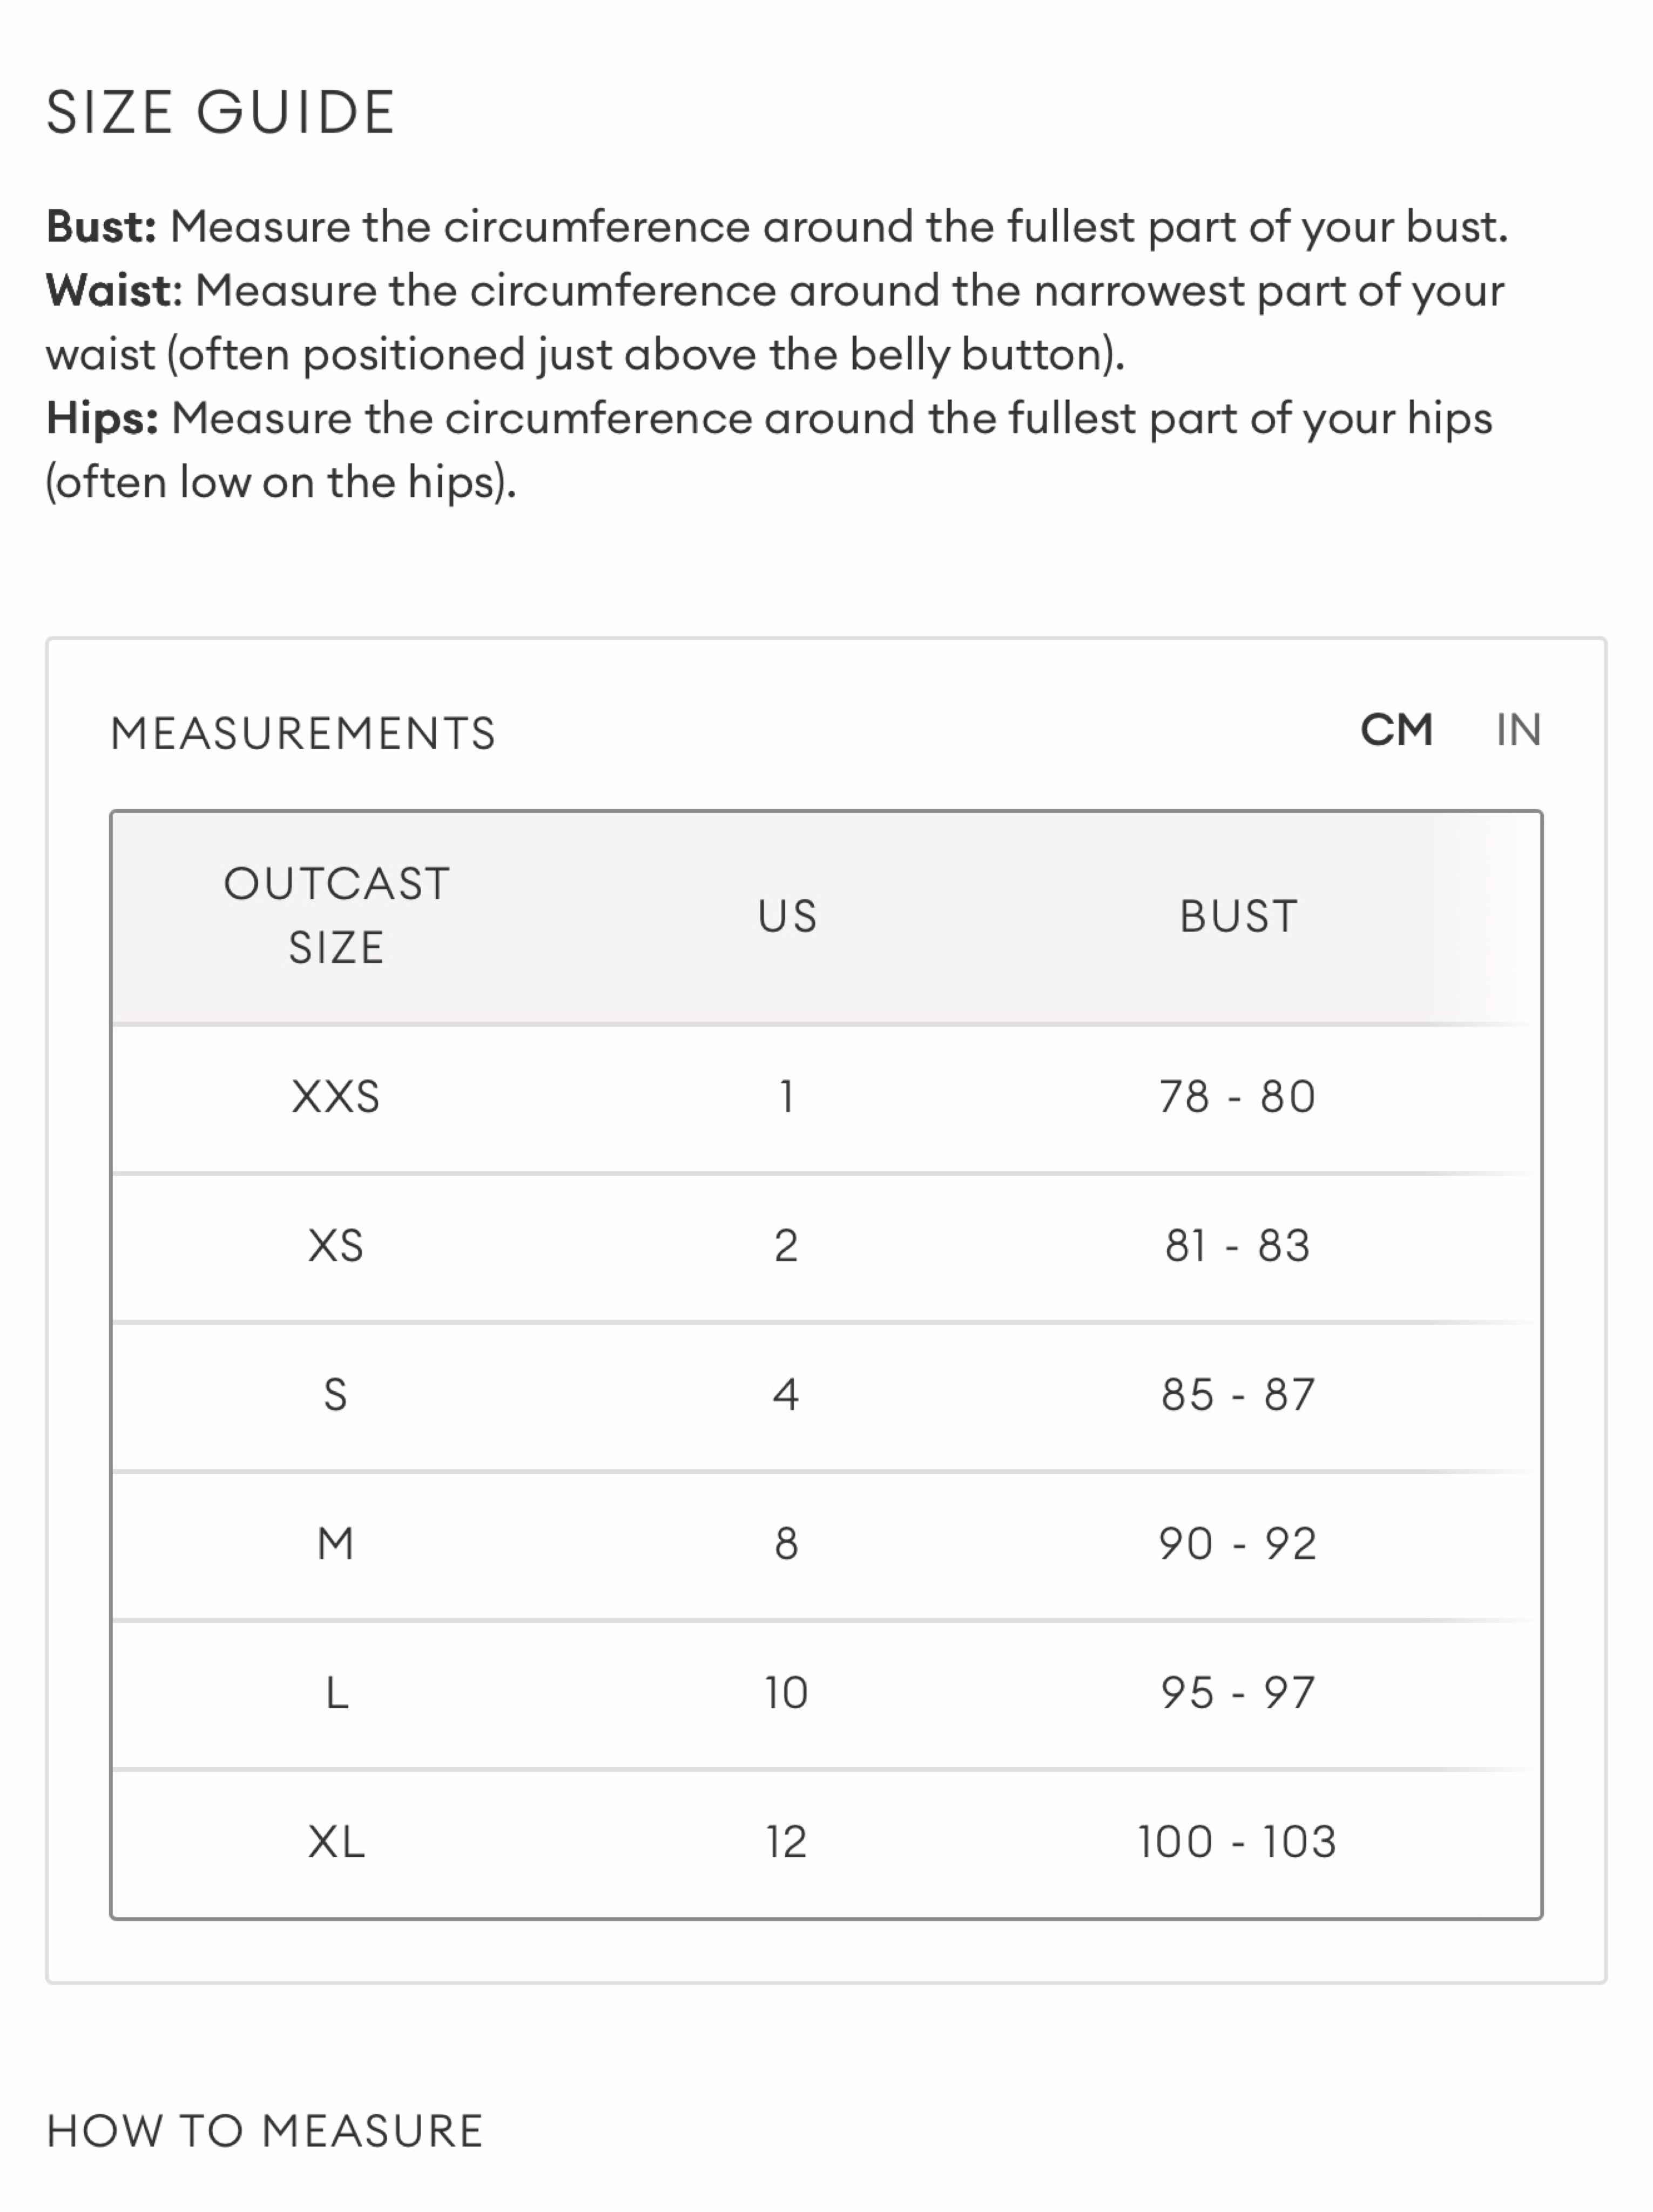The width and height of the screenshot is (1653, 2212).
Task: Select the HOW TO MEASURE heading
Action: pyautogui.click(x=265, y=2131)
